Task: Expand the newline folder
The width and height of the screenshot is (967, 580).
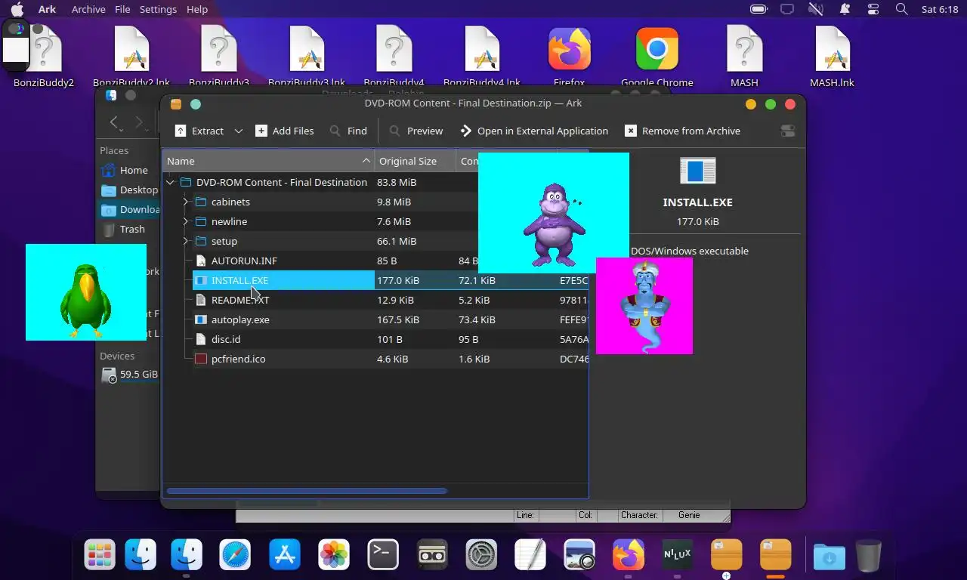Action: click(186, 221)
